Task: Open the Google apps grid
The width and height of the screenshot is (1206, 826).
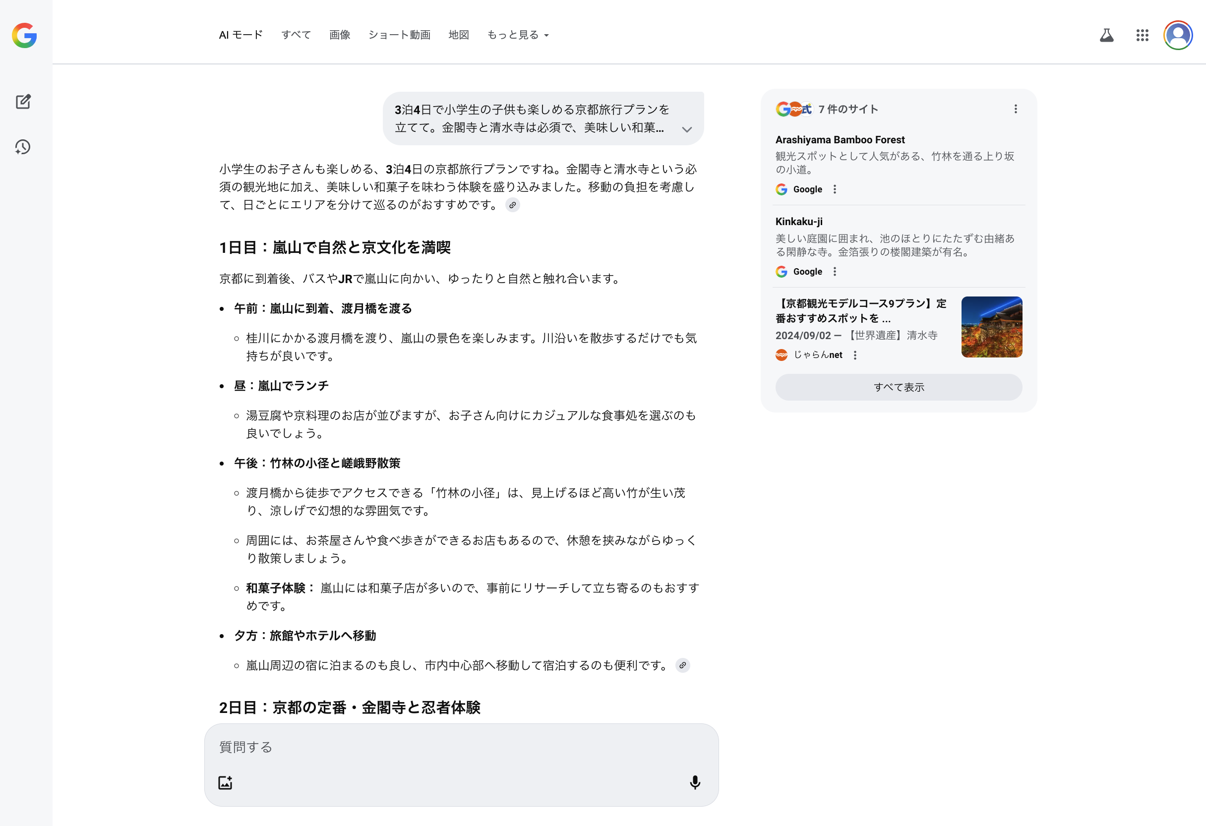Action: point(1142,35)
